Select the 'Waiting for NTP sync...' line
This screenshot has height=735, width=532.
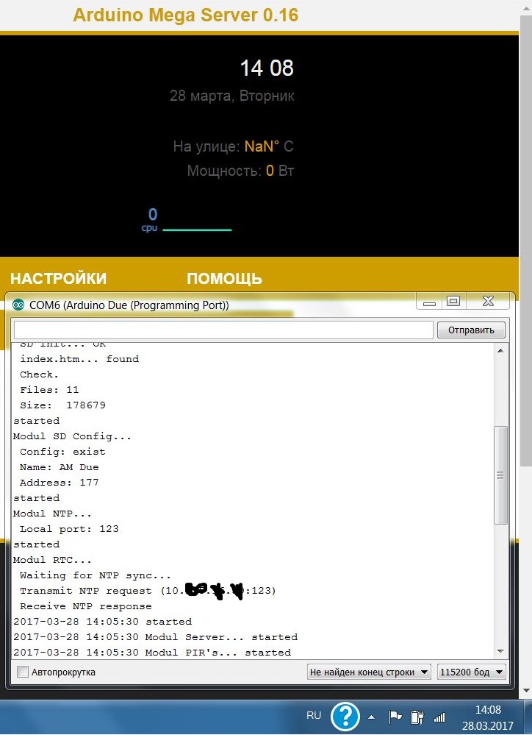95,575
